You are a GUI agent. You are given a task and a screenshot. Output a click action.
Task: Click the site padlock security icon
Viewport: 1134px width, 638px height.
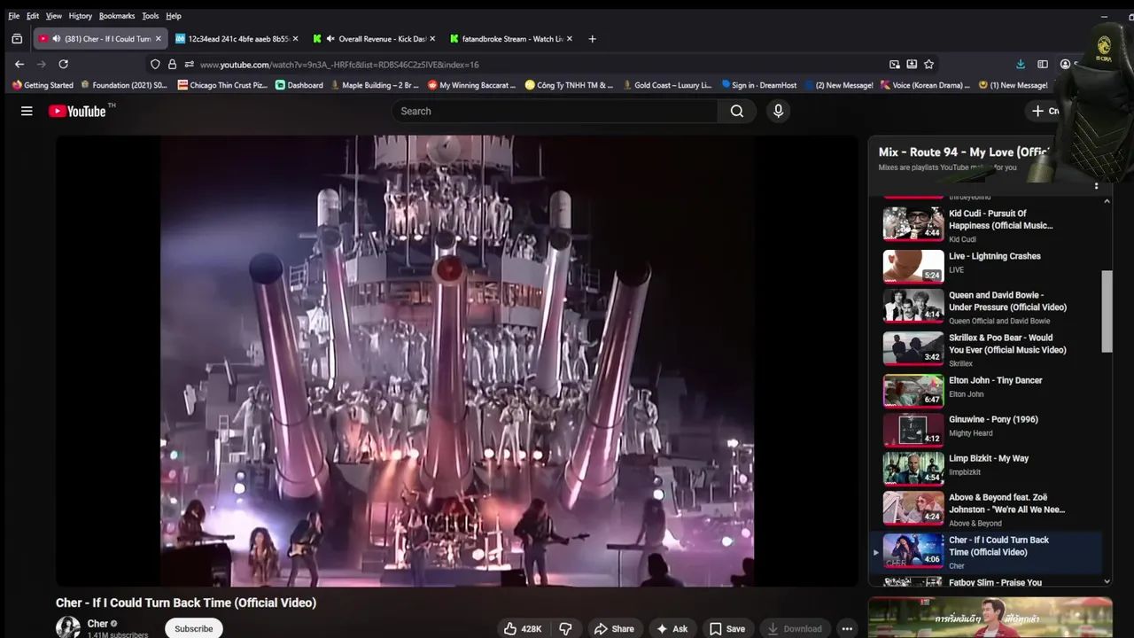point(172,64)
